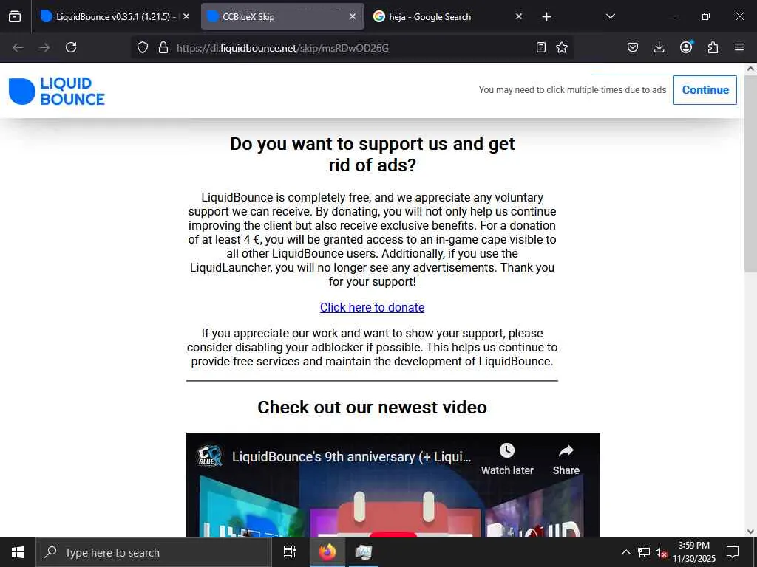Click scrollbar down arrow

click(x=750, y=532)
